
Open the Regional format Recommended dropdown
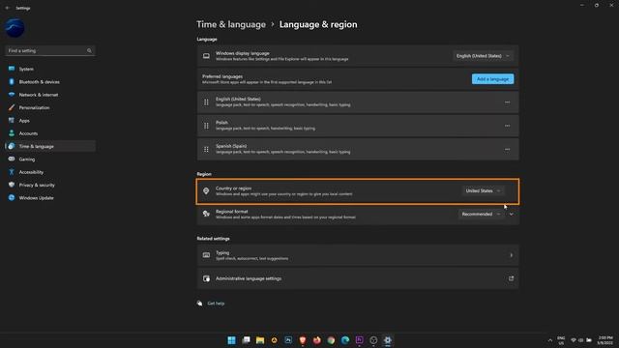click(x=482, y=215)
